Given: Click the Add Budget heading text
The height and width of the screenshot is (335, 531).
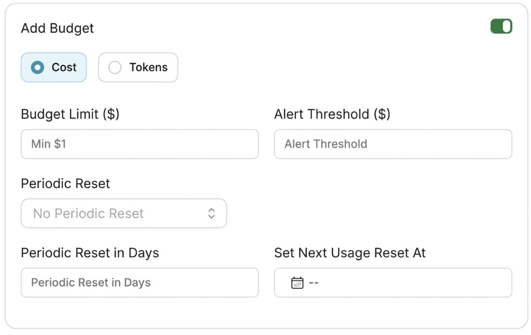Looking at the screenshot, I should coord(58,28).
